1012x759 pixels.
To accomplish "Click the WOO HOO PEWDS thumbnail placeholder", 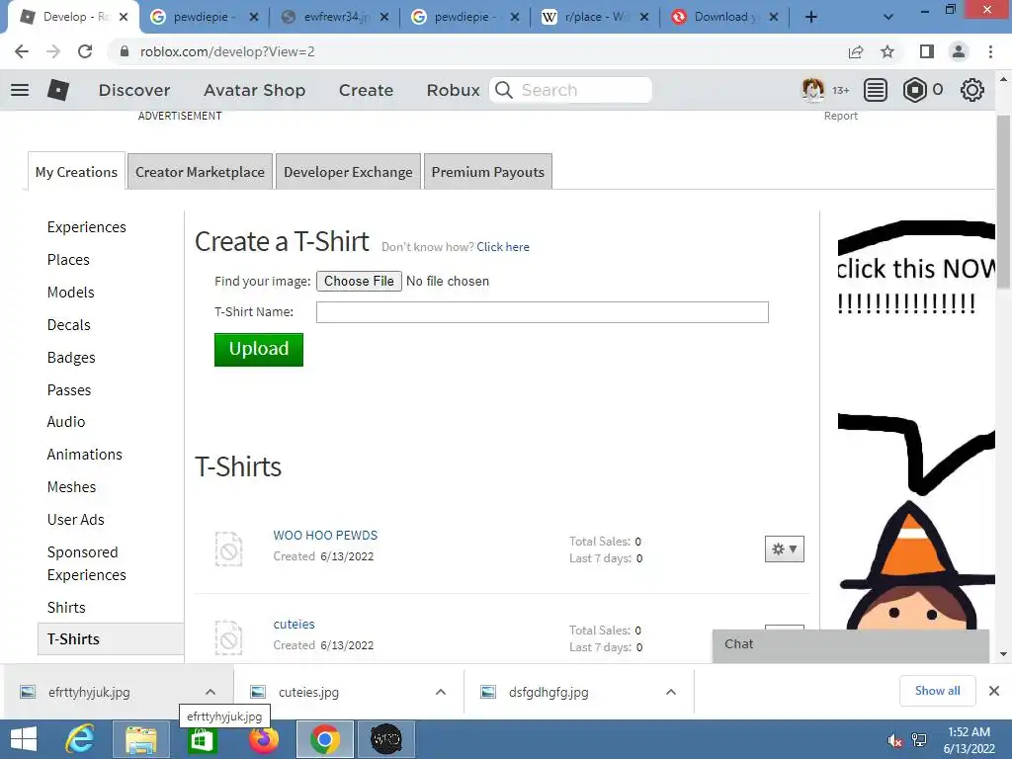I will tap(228, 549).
